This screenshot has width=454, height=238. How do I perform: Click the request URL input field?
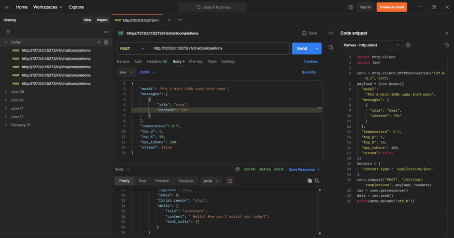coord(217,48)
